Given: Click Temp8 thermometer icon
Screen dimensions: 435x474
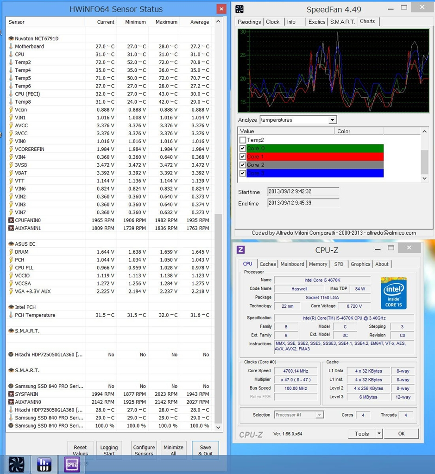Looking at the screenshot, I should click(x=11, y=101).
